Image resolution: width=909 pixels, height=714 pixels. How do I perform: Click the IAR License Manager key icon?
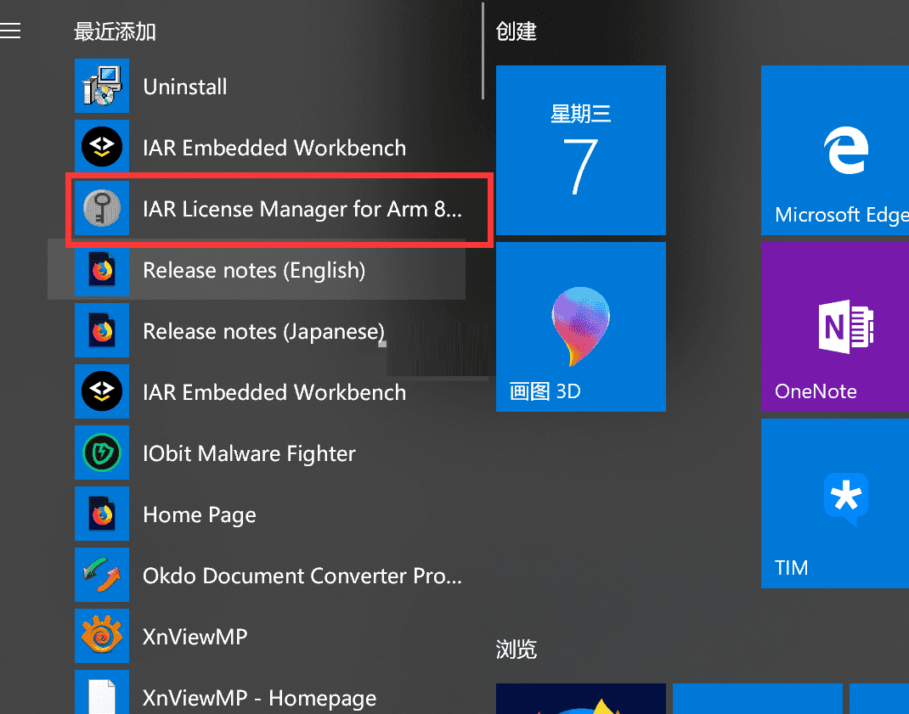[x=102, y=208]
